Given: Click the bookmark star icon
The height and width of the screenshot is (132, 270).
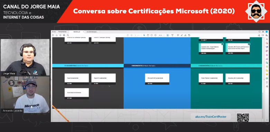Looking at the screenshot, I should pos(57,35).
